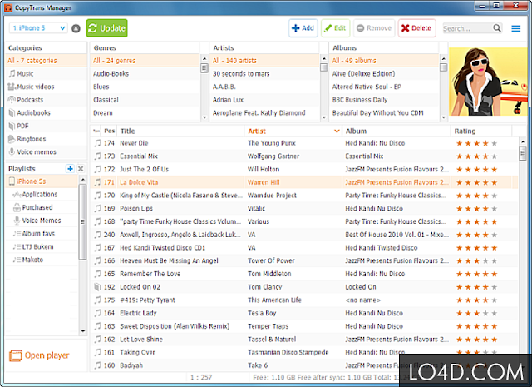
Task: Click the Ringtones category icon
Action: coord(12,139)
